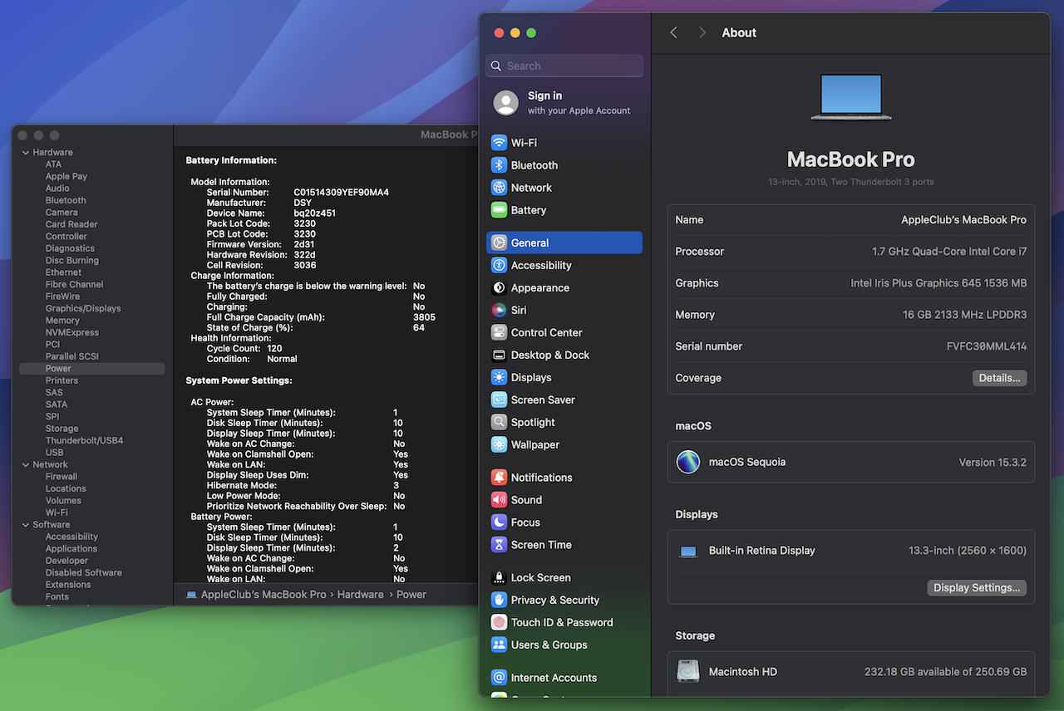Collapse the Software section in System Information

pyautogui.click(x=26, y=525)
